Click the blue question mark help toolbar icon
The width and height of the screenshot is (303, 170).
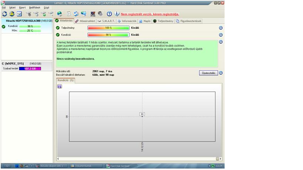pyautogui.click(x=109, y=14)
